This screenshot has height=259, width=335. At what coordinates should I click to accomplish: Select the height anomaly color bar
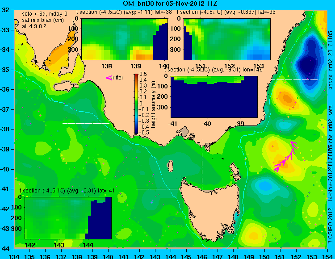(x=136, y=104)
